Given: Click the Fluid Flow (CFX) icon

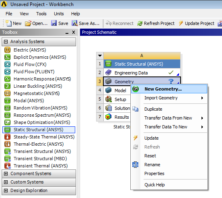Looking at the screenshot, I should pos(7,64).
